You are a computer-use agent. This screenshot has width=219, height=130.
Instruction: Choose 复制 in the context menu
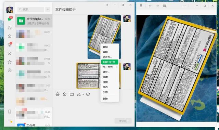click(x=109, y=47)
